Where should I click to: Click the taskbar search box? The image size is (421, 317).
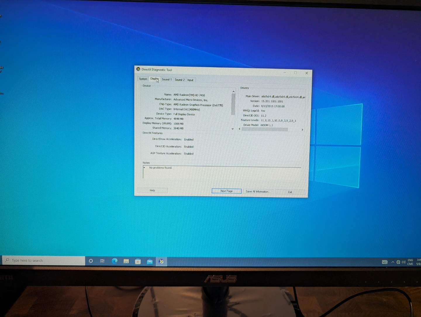[44, 260]
